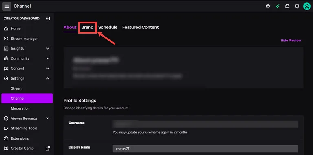Click the Creator Camp external link icon

point(48,148)
